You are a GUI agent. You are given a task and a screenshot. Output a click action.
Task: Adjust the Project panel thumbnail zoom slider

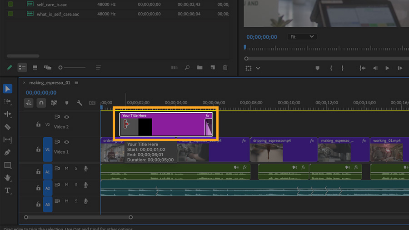pyautogui.click(x=60, y=68)
